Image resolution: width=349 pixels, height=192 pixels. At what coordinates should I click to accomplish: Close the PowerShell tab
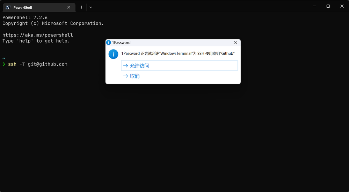click(x=69, y=7)
